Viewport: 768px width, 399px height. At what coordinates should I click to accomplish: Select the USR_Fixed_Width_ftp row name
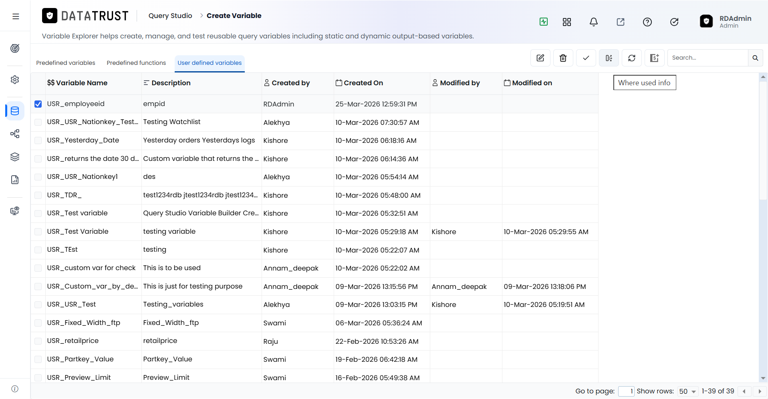pos(83,323)
